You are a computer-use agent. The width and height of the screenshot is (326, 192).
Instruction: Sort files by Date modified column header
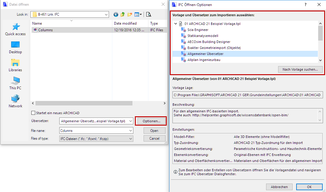click(x=130, y=23)
